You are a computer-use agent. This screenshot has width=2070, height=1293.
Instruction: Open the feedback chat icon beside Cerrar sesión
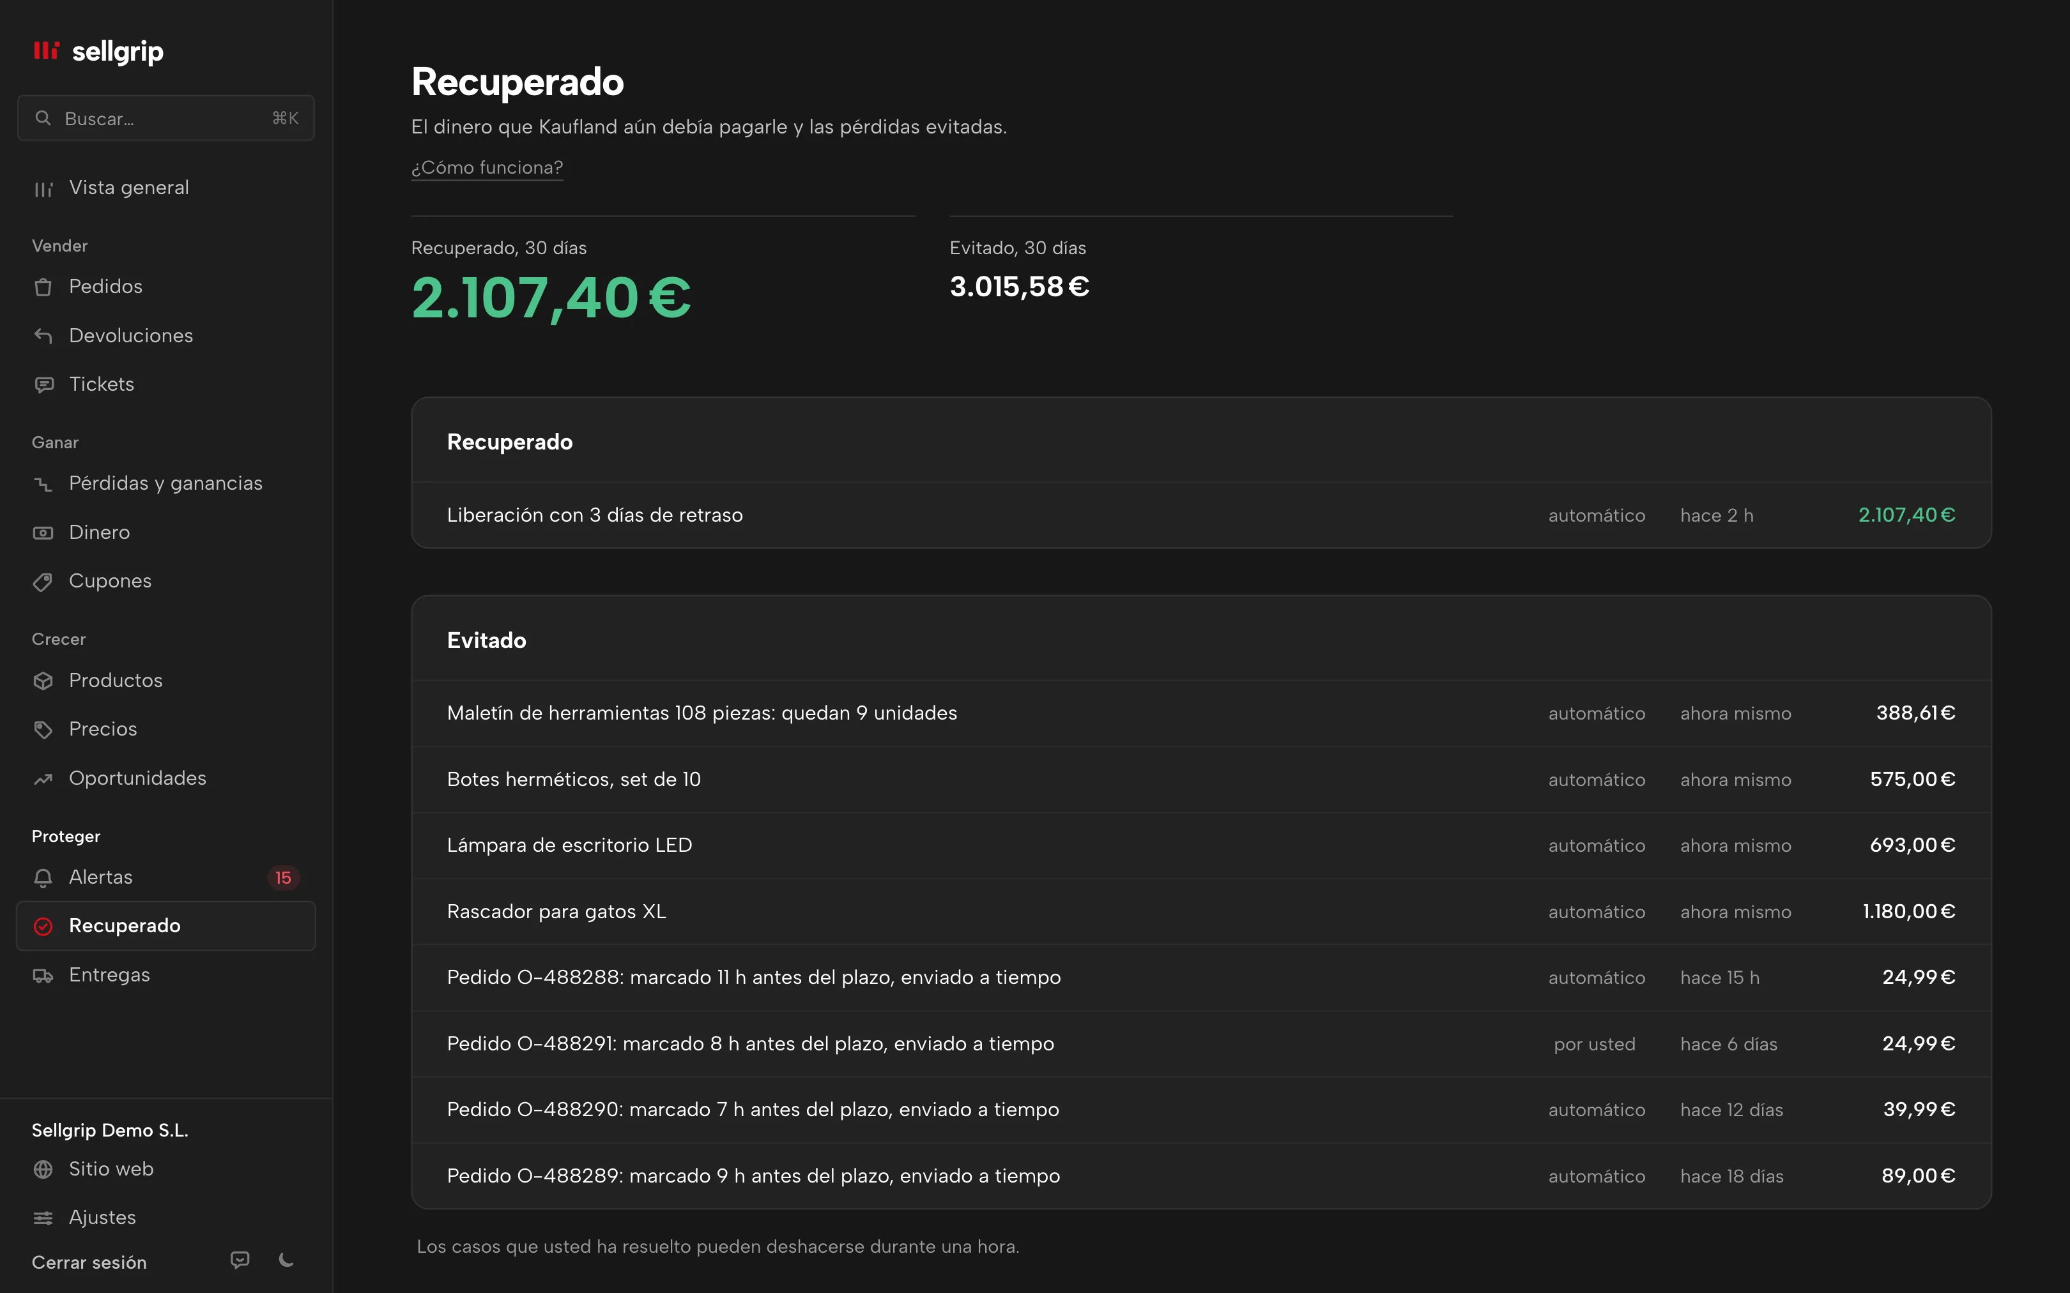click(x=240, y=1260)
